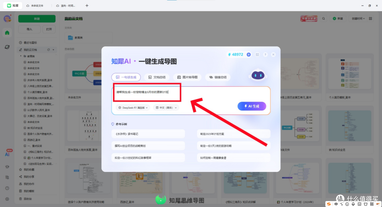Screen dimensions: 382x207
Task: Click the search magnifier in the top toolbar
Action: click(x=324, y=18)
